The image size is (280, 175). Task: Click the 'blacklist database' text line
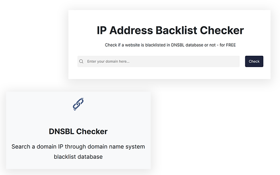[x=78, y=156]
